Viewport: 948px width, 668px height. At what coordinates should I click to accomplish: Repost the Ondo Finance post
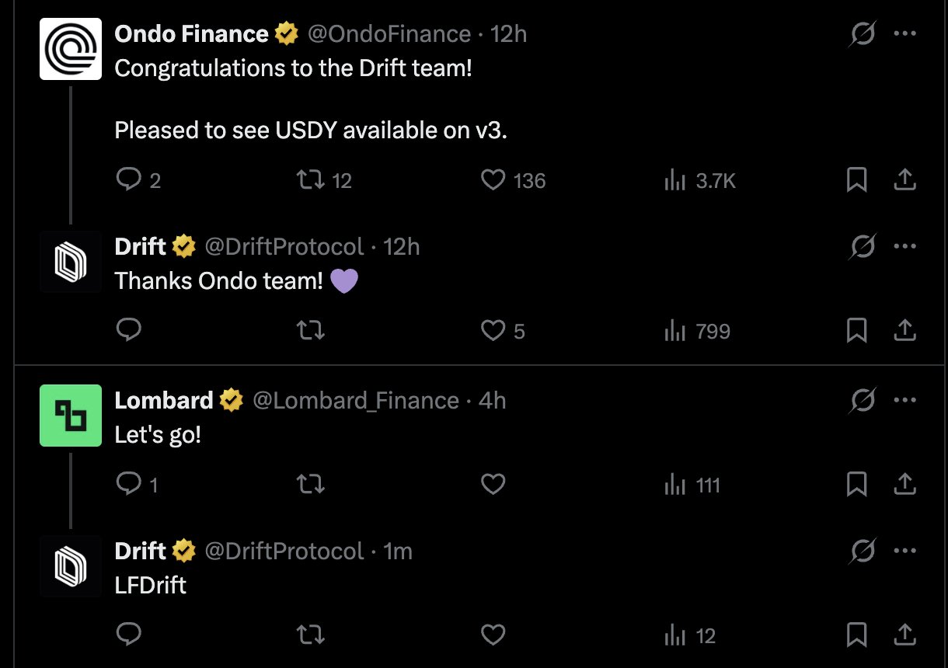pyautogui.click(x=312, y=180)
